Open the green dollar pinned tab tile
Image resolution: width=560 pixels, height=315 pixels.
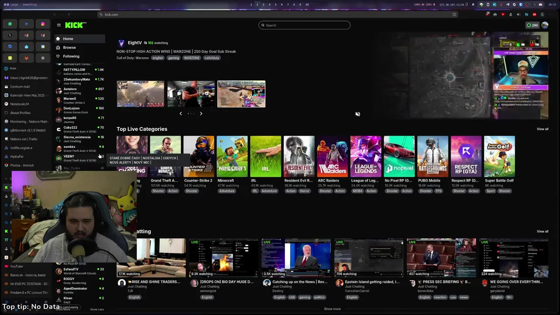pos(10,24)
